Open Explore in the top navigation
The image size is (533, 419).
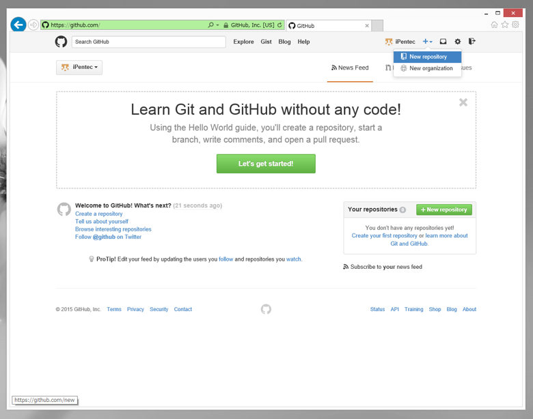[x=243, y=42]
